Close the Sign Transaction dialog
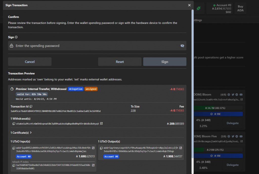The image size is (259, 174). [189, 5]
